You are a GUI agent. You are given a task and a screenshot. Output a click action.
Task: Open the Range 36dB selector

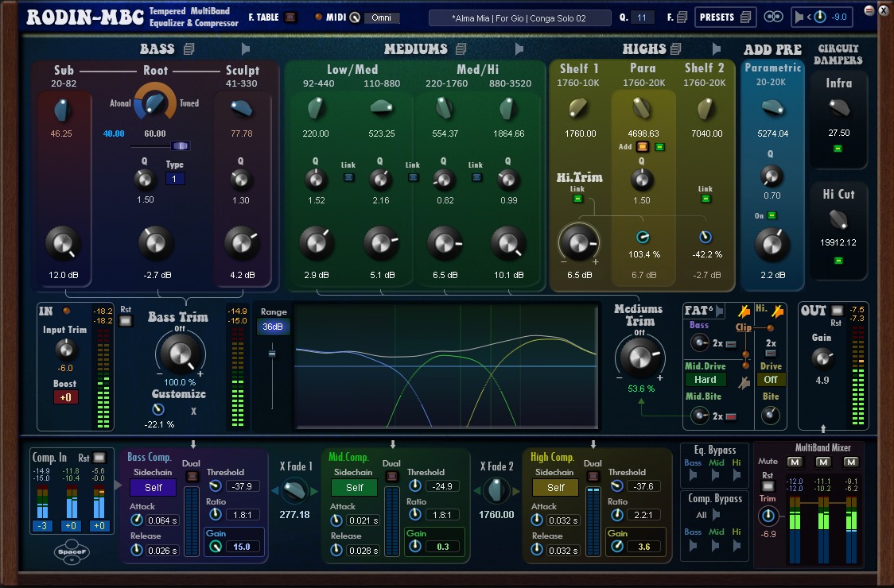(272, 327)
